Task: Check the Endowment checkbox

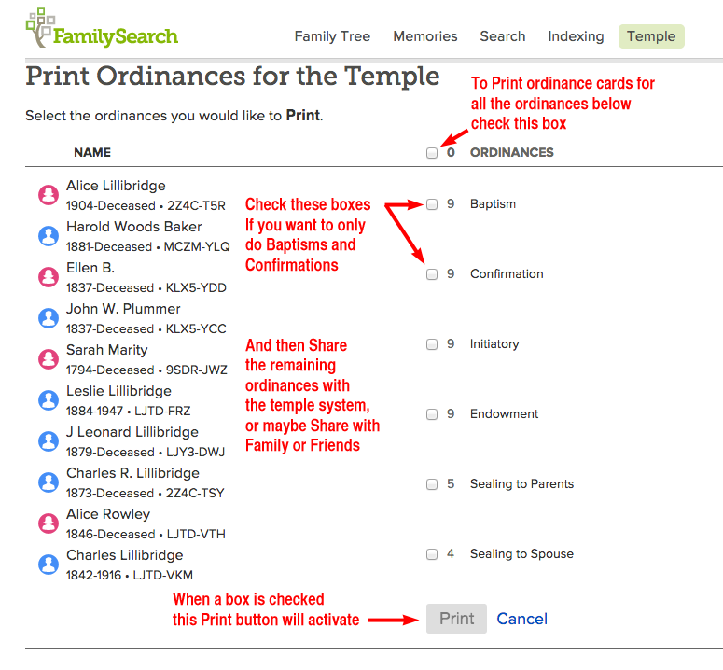Action: click(x=432, y=414)
